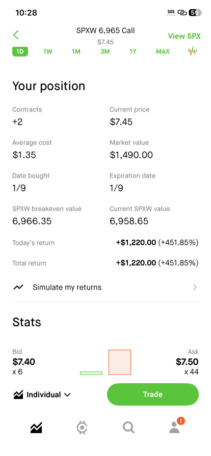Switch chart range to 1W
Viewport: 211px width, 456px height.
pyautogui.click(x=47, y=51)
